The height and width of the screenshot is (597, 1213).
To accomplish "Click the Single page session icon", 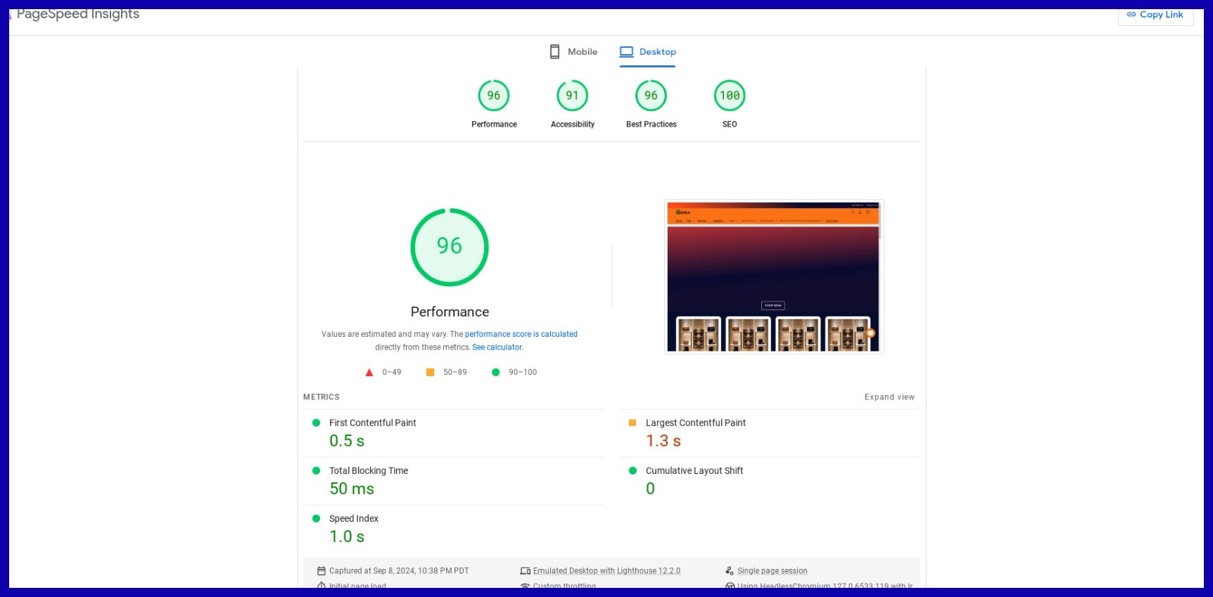I will click(730, 571).
